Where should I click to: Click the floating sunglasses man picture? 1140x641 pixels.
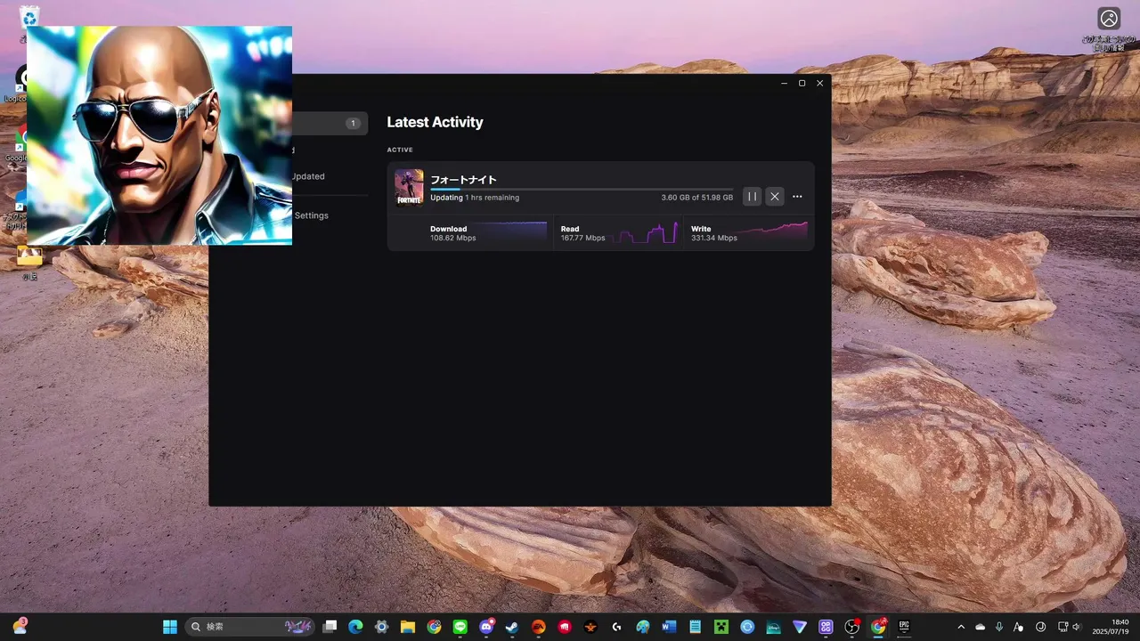(x=159, y=135)
